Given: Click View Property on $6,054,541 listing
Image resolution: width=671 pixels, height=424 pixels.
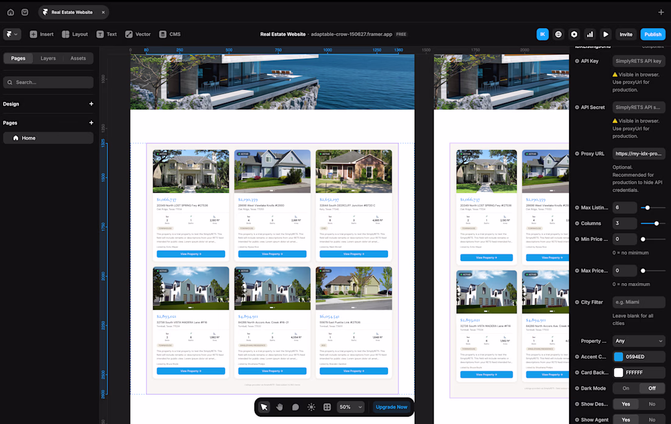Looking at the screenshot, I should point(353,371).
